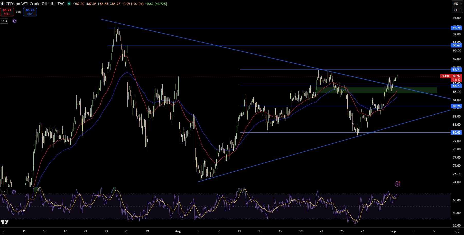464x235 pixels.
Task: Click the purple sync icon in RSI pane
Action: coord(14,192)
